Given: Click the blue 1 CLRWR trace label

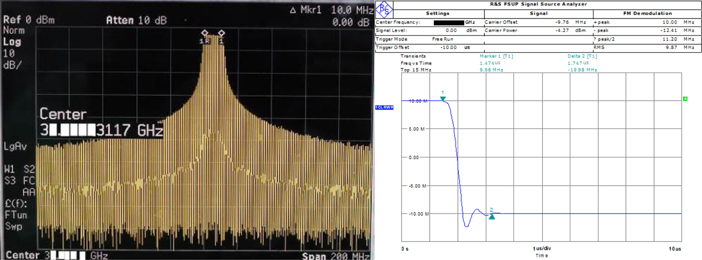Looking at the screenshot, I should [x=385, y=107].
